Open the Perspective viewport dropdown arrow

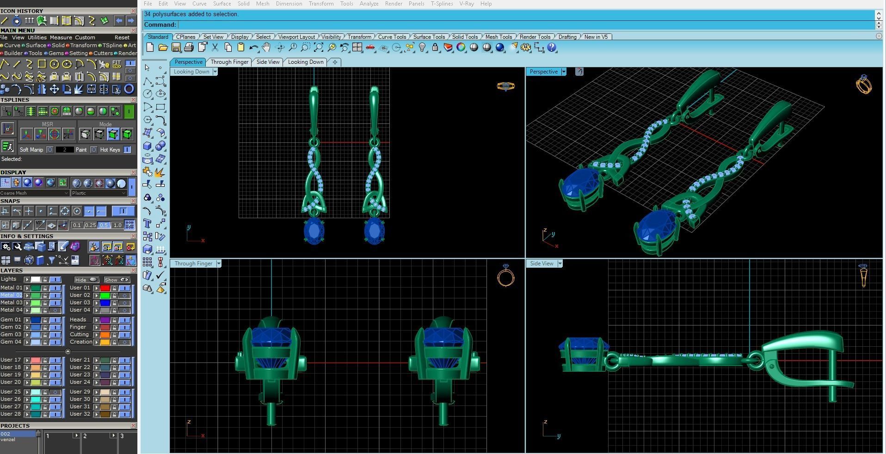[564, 72]
